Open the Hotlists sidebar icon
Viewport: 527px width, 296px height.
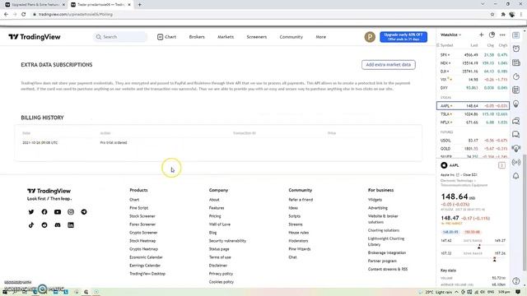pyautogui.click(x=516, y=76)
